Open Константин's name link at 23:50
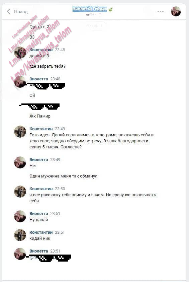 (41, 189)
